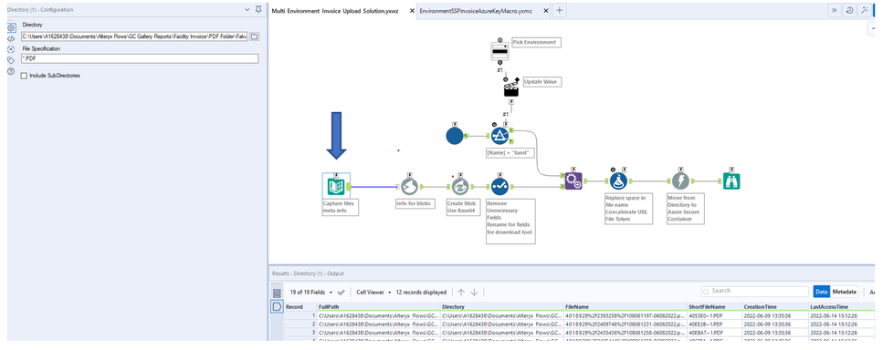Select the blue Text Input tool

pos(455,136)
